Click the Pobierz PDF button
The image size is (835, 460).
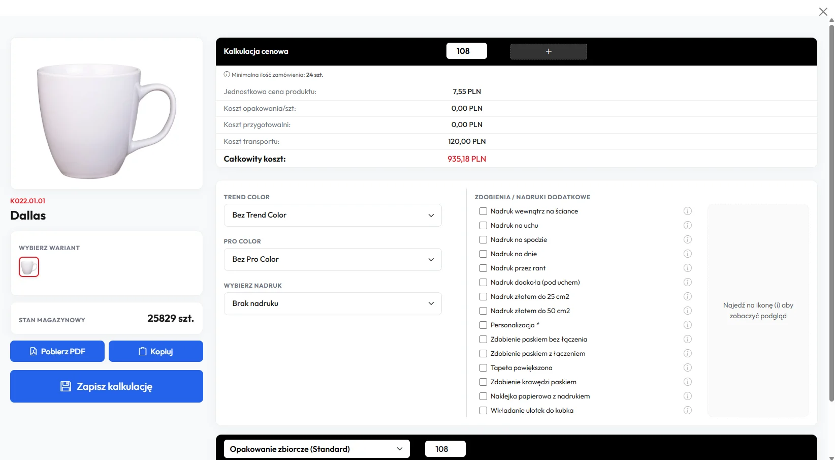coord(57,351)
